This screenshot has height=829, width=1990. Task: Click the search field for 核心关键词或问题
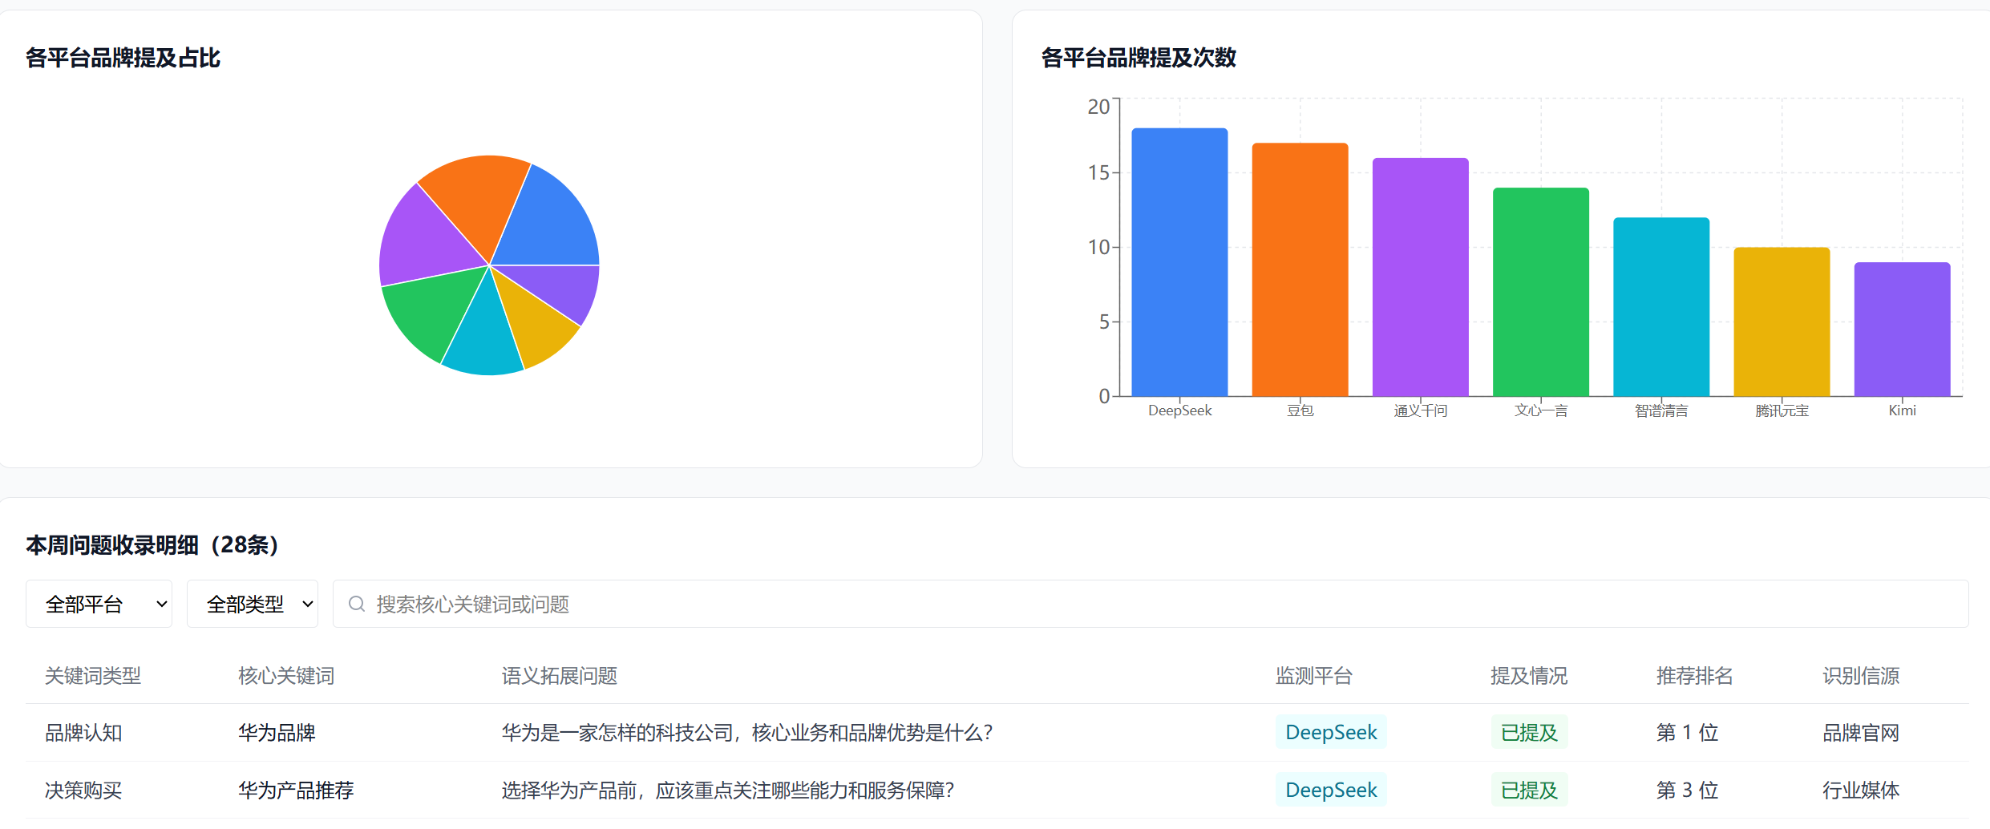1151,604
